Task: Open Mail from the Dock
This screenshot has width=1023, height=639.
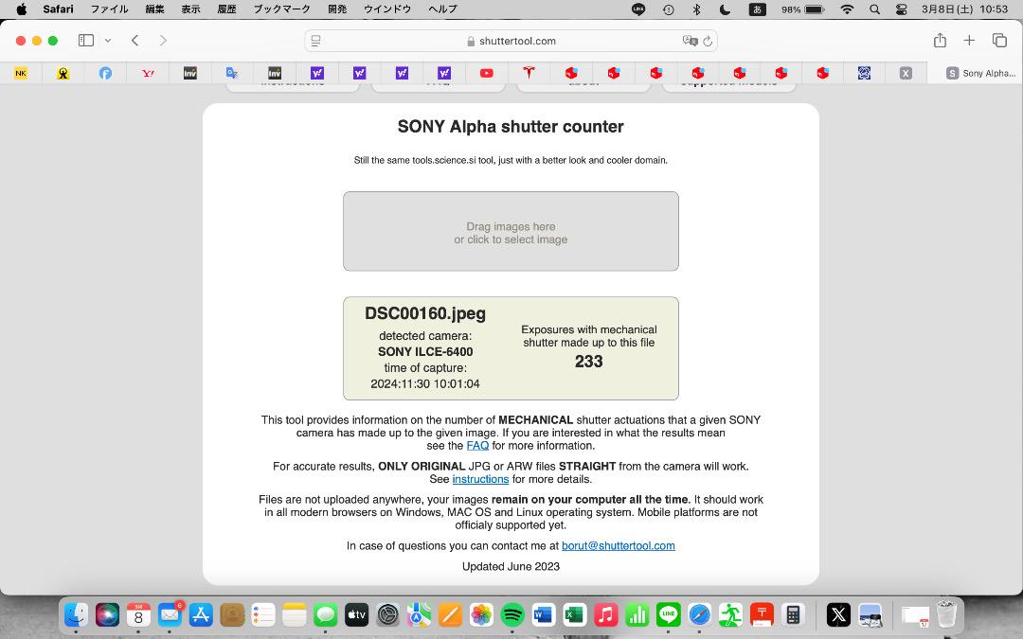Action: coord(170,614)
